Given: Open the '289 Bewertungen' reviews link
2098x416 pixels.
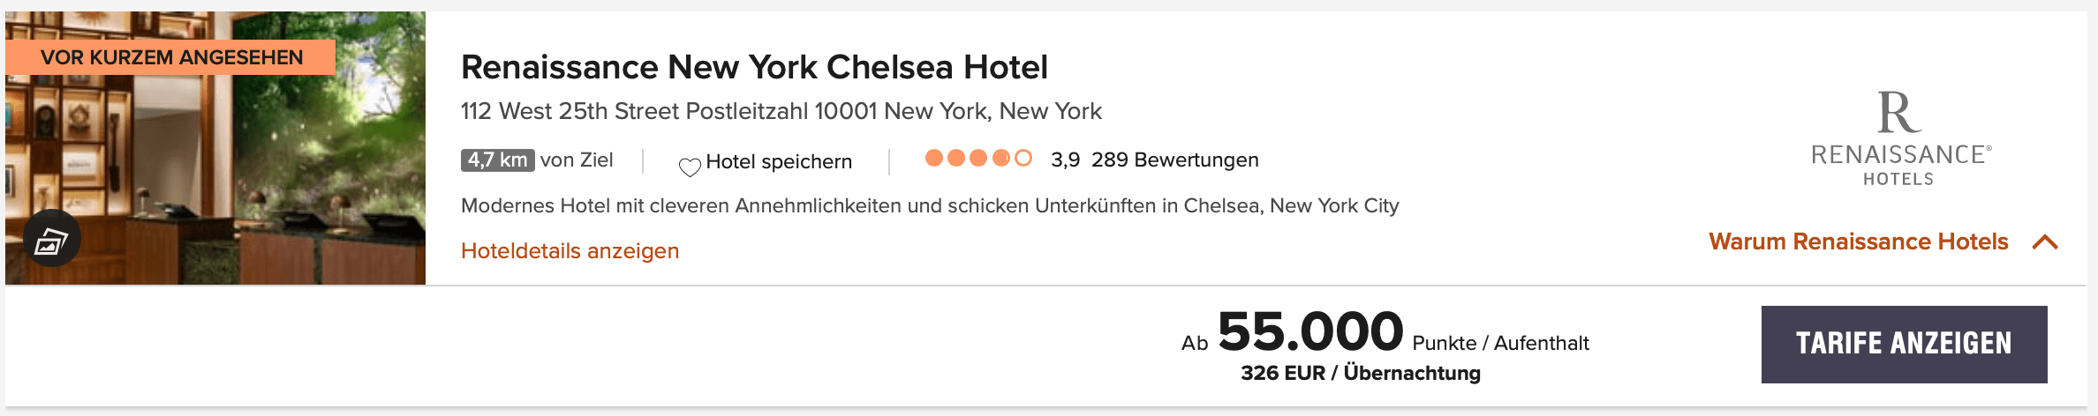Looking at the screenshot, I should coord(1174,160).
